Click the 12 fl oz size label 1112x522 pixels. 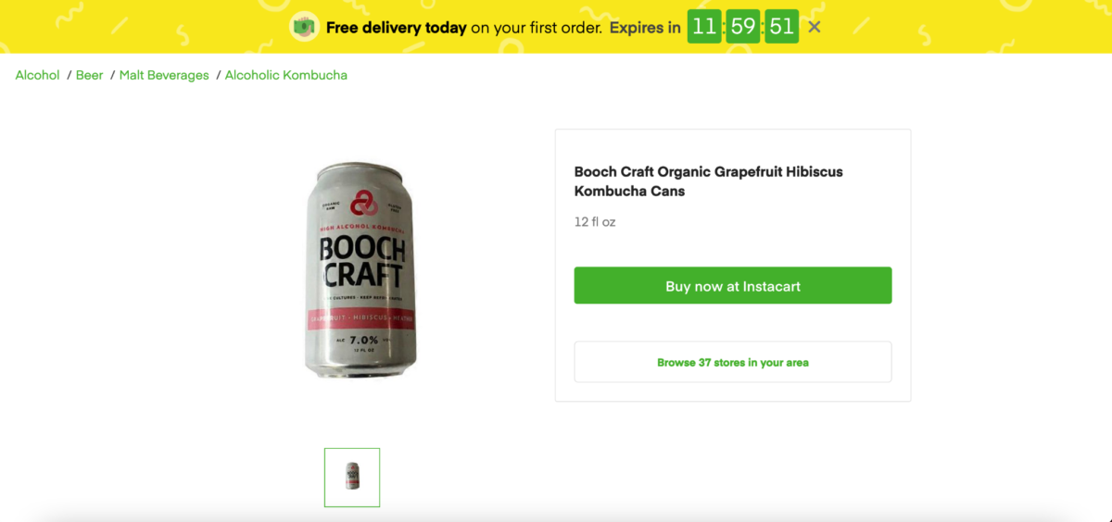coord(595,222)
